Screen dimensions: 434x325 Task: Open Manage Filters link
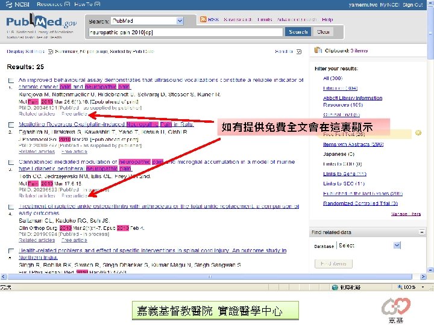pyautogui.click(x=406, y=214)
